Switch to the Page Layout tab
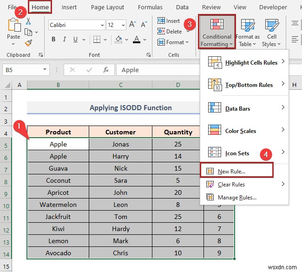Screen dimensions: 302x272 pyautogui.click(x=107, y=7)
